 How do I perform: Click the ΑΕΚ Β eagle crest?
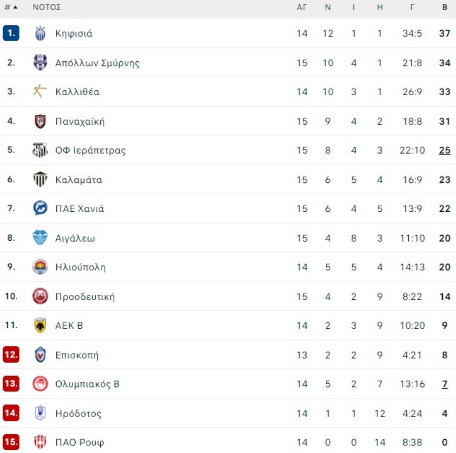click(x=40, y=325)
